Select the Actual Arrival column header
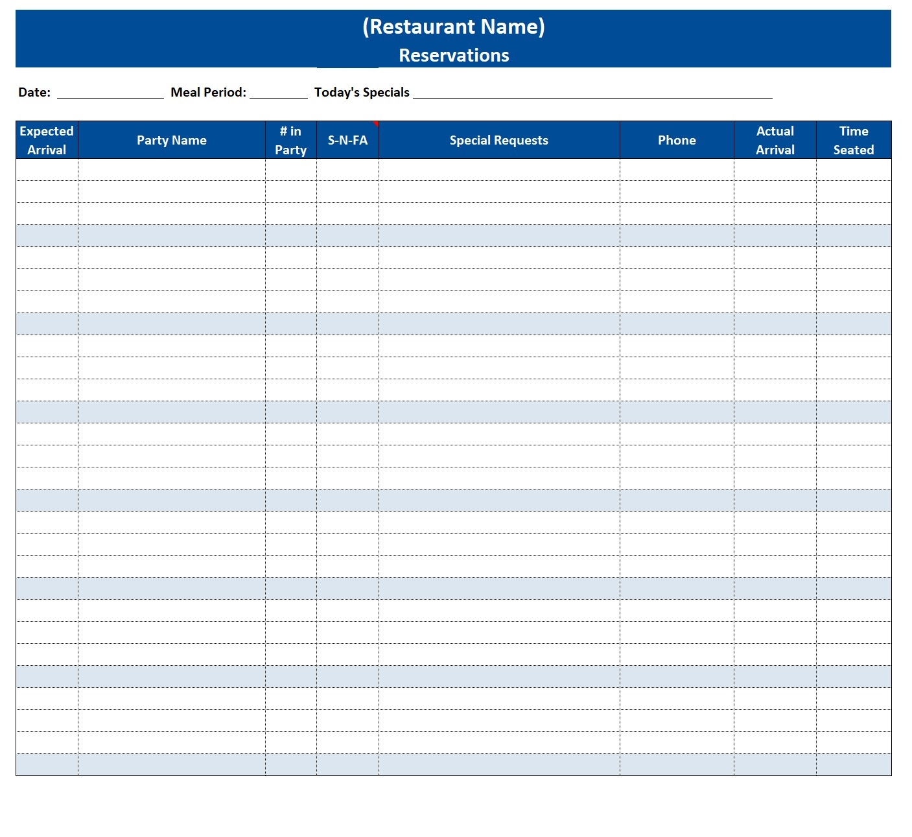This screenshot has height=837, width=912. (x=775, y=139)
